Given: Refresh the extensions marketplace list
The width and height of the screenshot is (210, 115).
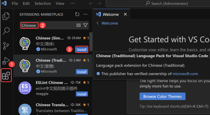Looking at the screenshot, I should coord(77,14).
